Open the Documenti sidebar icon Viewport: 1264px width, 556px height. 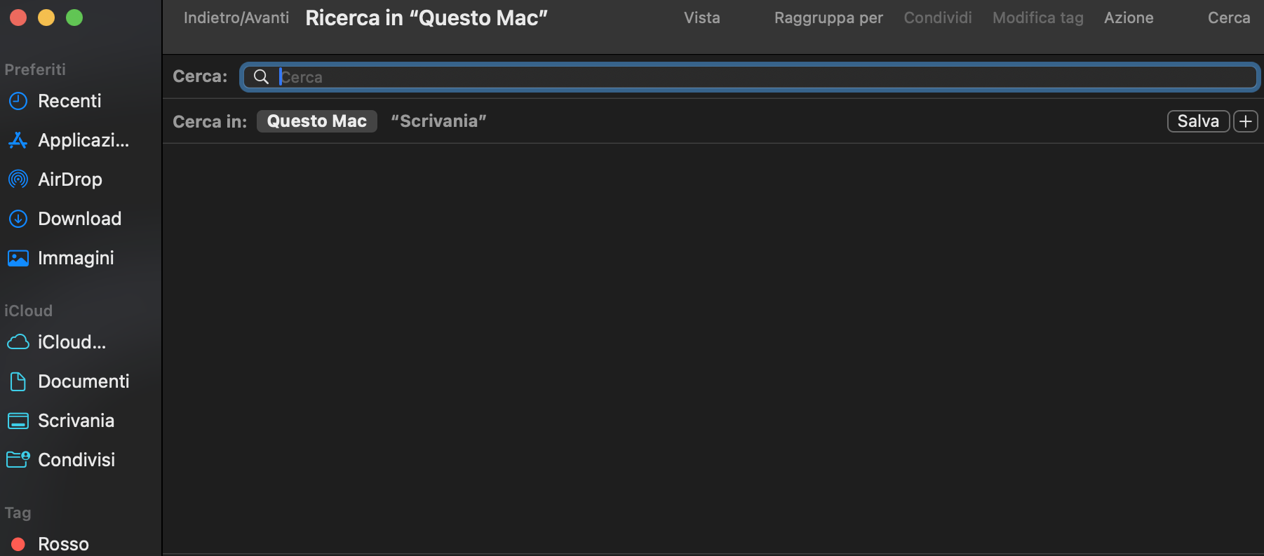83,381
